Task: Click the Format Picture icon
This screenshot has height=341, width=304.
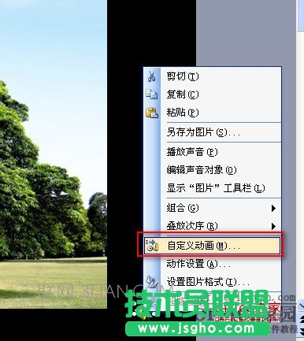Action: pos(152,281)
